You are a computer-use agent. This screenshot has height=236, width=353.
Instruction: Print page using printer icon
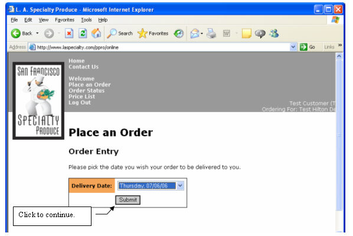tap(211, 34)
